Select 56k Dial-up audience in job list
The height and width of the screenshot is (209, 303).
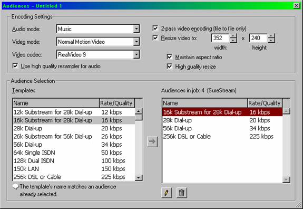click(222, 128)
